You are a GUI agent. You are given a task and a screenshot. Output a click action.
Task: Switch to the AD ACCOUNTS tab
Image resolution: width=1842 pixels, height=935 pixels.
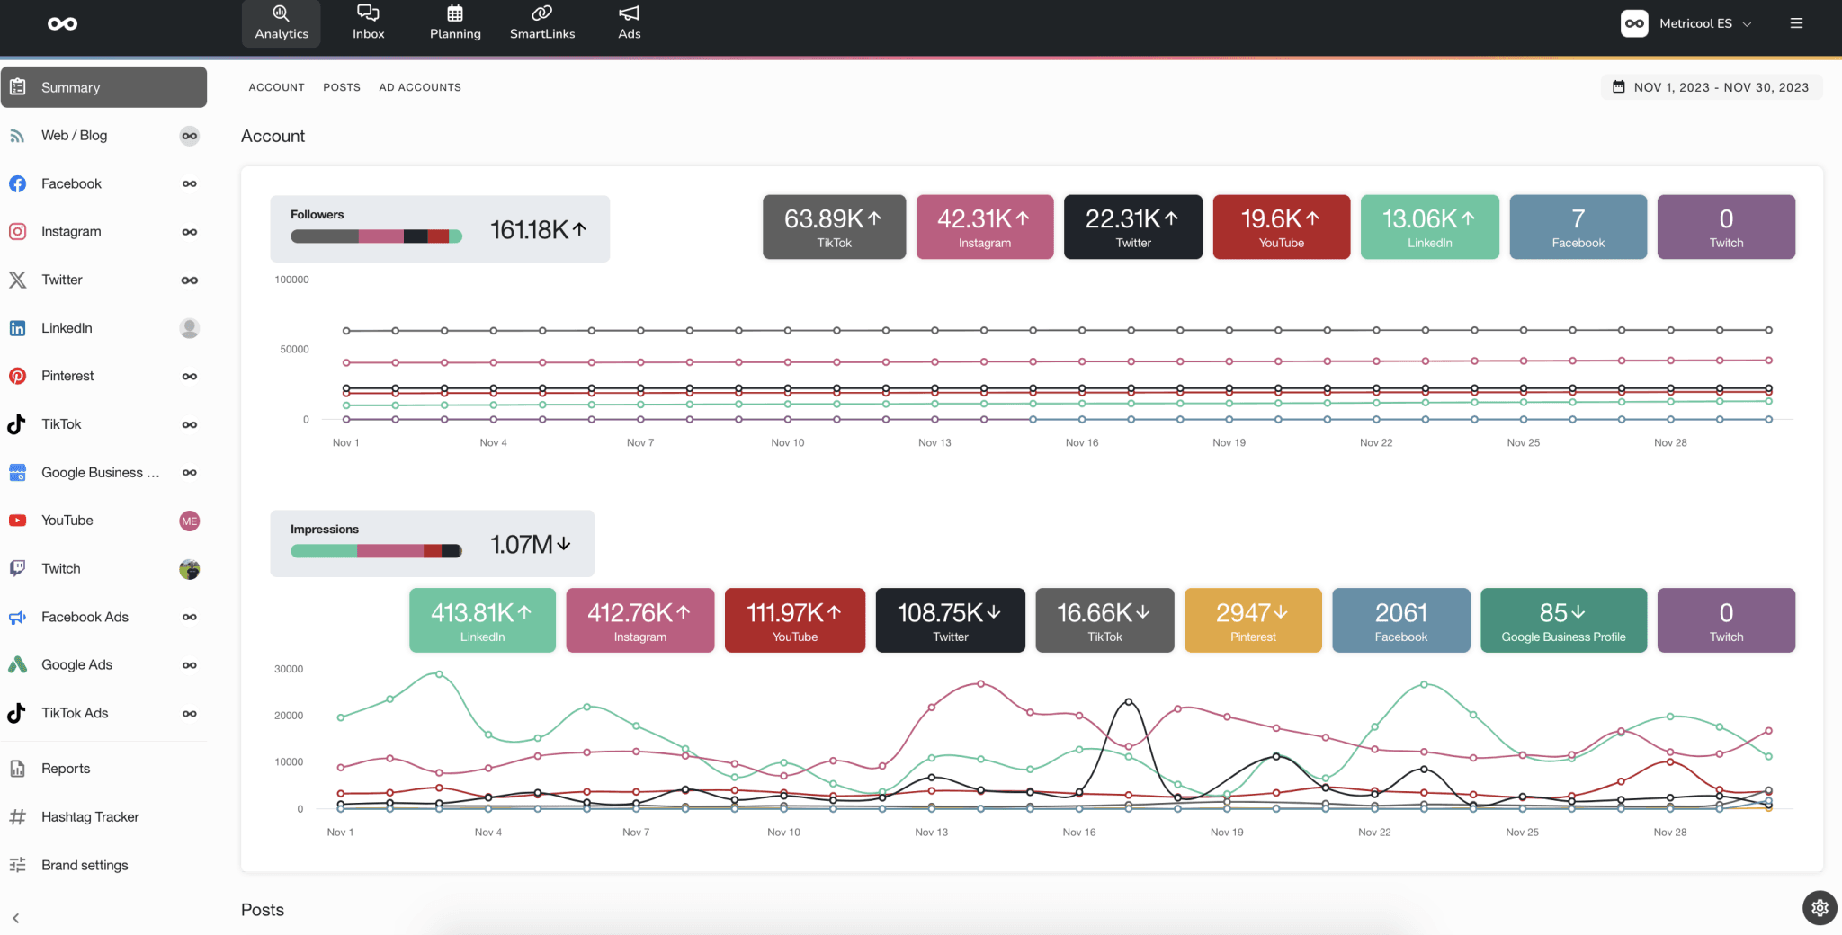[419, 86]
